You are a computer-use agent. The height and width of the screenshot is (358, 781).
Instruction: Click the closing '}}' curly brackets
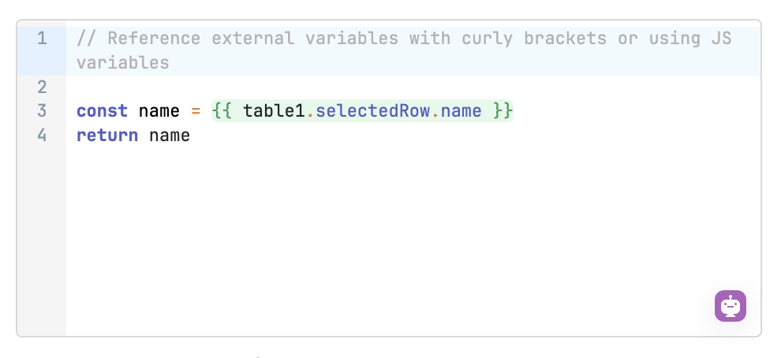tap(503, 110)
